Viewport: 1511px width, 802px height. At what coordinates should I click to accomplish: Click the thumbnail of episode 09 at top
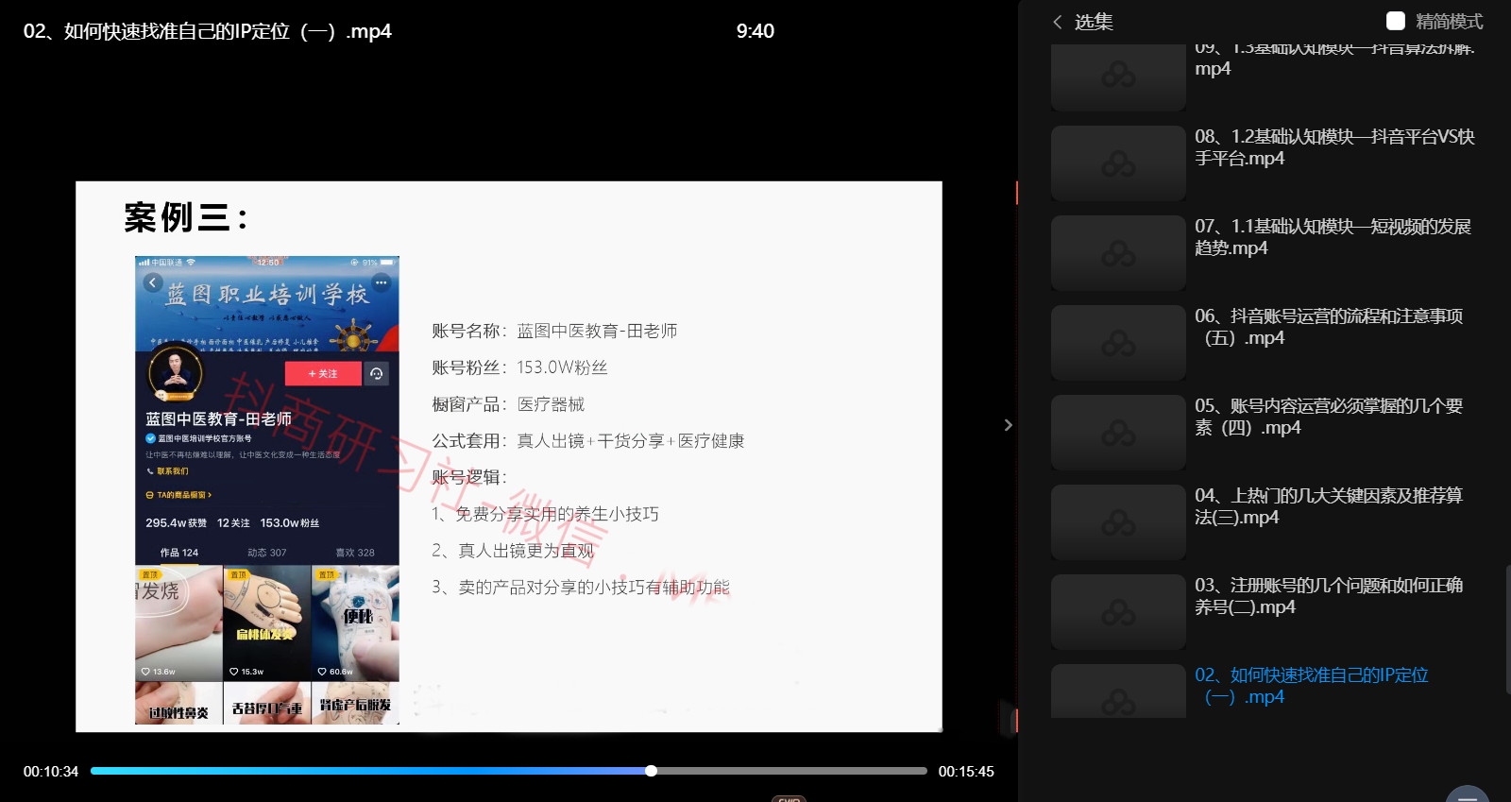tap(1118, 77)
